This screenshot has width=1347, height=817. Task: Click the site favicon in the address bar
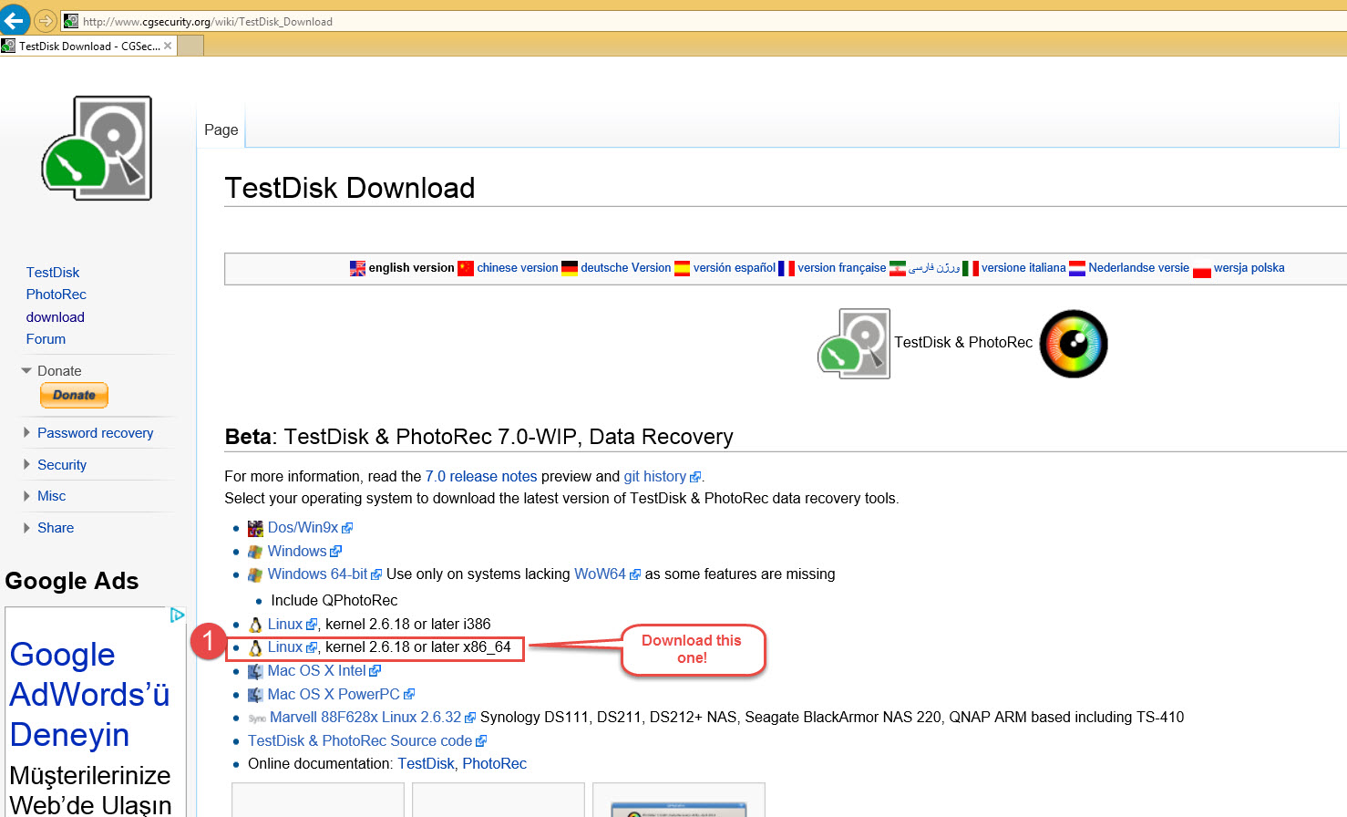pos(71,21)
